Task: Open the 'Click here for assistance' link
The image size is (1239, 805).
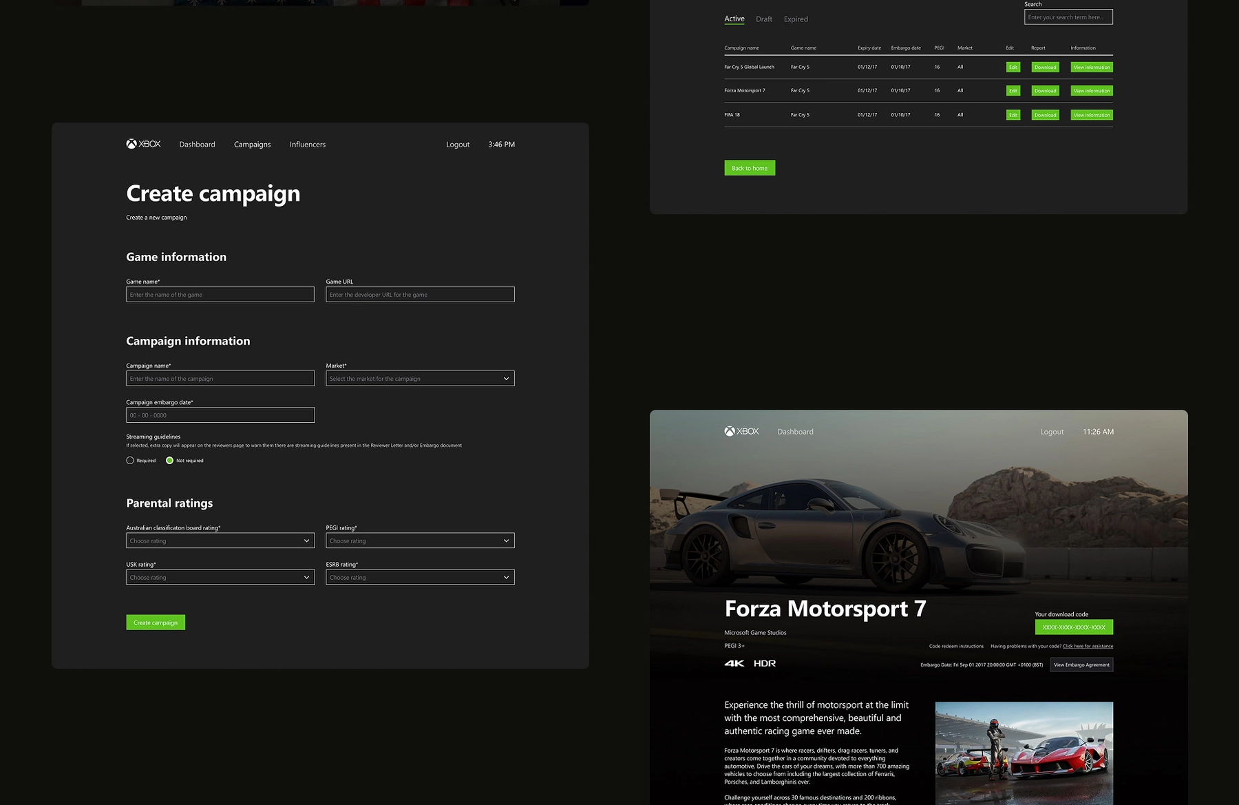Action: tap(1088, 646)
